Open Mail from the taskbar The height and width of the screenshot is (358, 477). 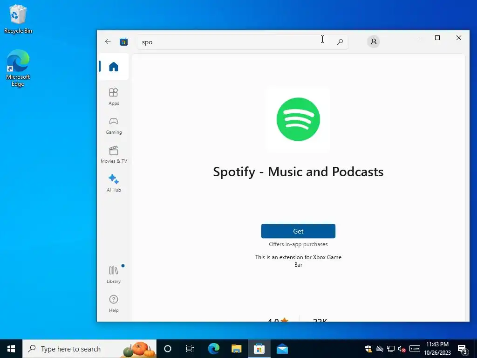coord(282,349)
